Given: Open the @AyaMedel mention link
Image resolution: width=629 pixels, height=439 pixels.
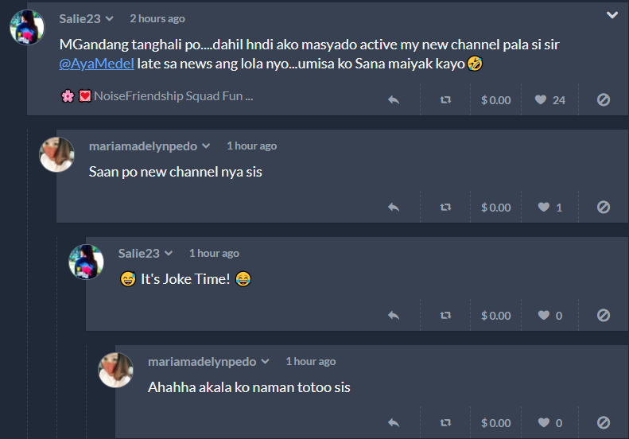Looking at the screenshot, I should pos(97,64).
